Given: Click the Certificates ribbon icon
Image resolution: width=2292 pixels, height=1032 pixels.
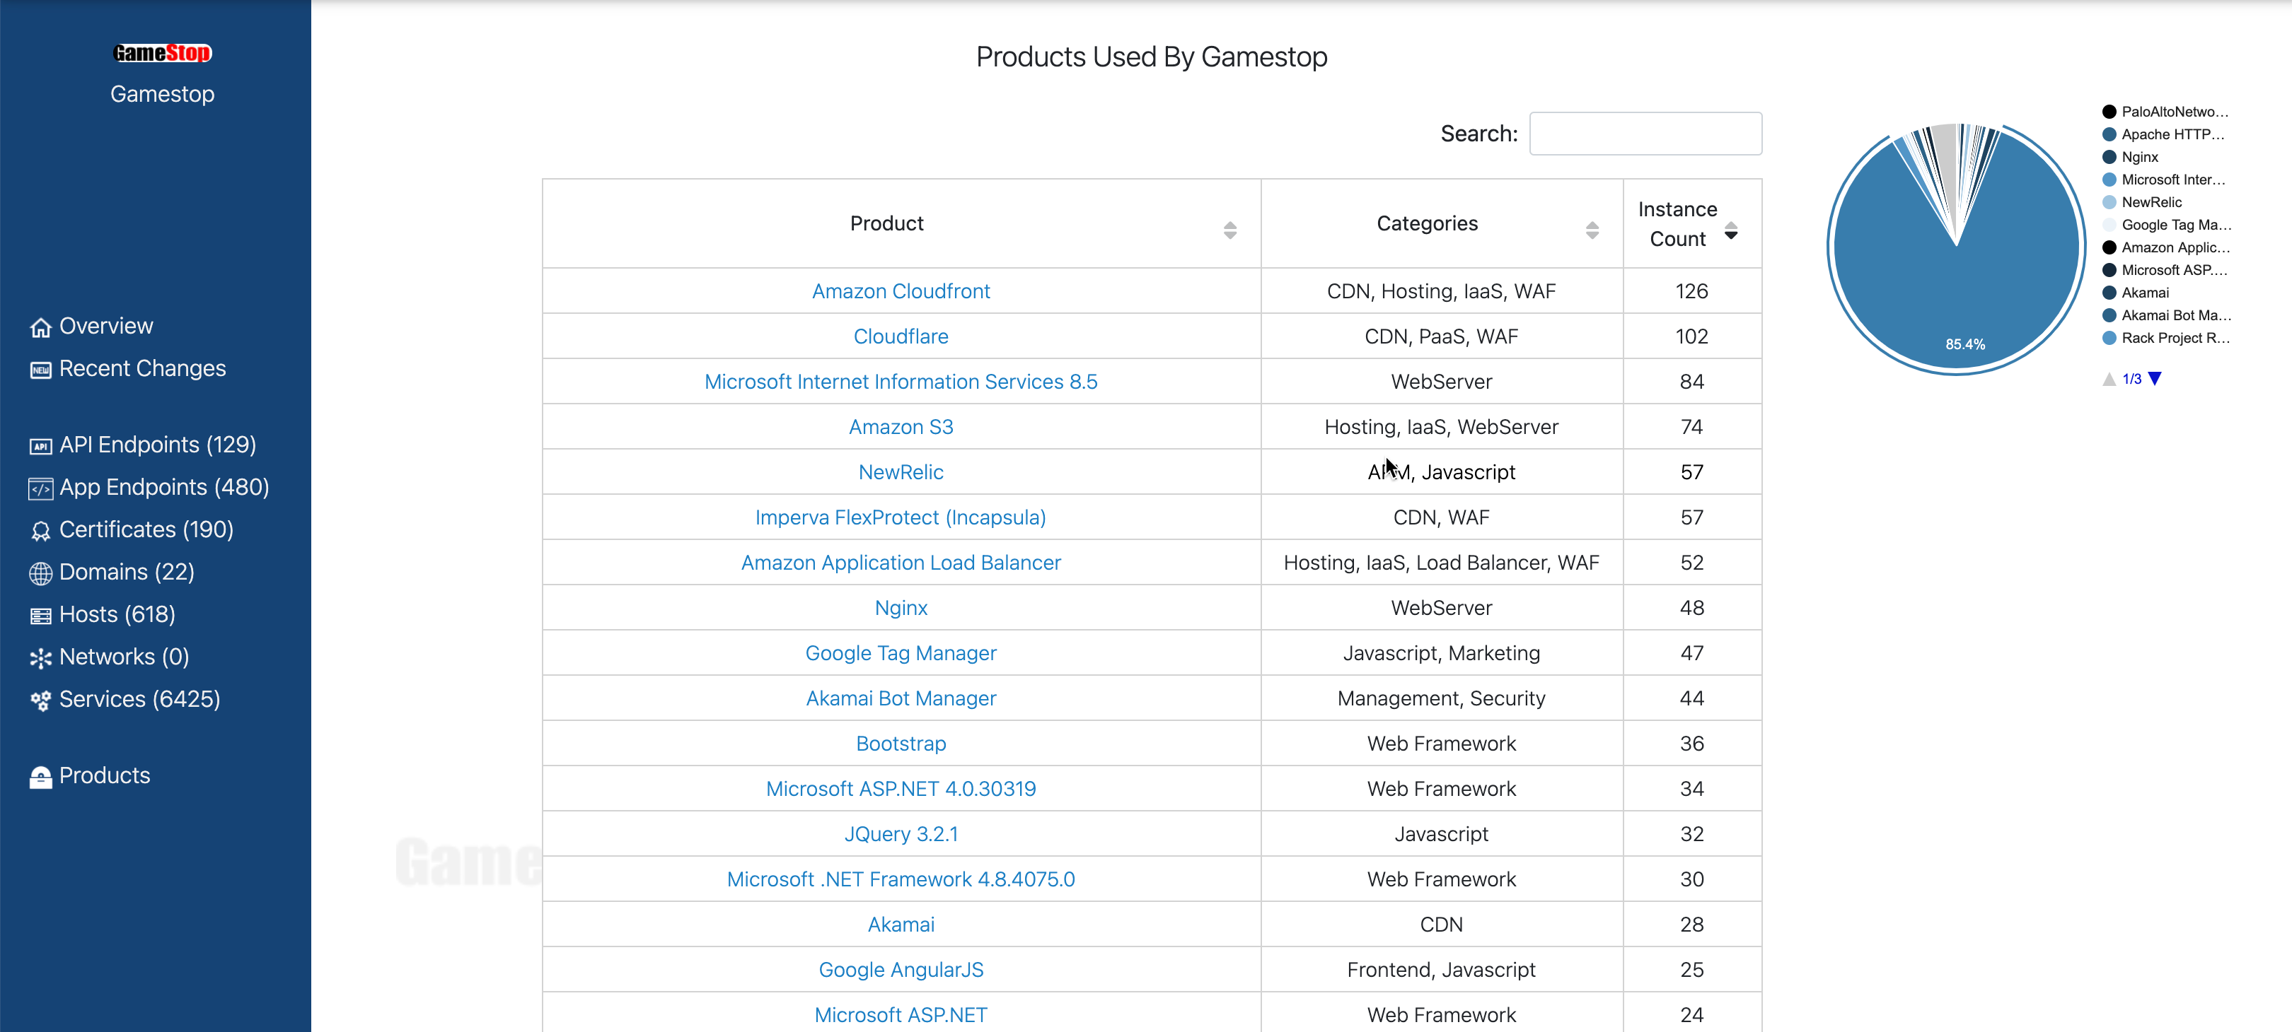Looking at the screenshot, I should coord(41,532).
